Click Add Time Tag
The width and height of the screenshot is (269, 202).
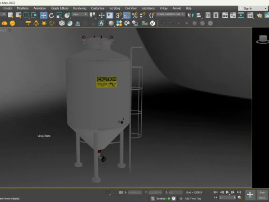pyautogui.click(x=193, y=199)
